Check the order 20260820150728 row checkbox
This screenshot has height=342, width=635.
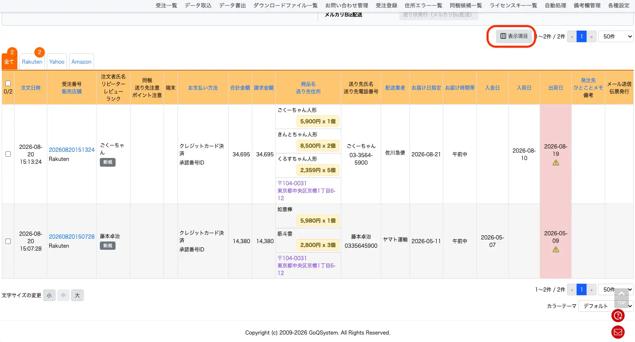[x=8, y=241]
